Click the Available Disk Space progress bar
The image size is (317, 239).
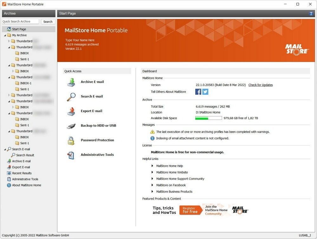tap(208, 118)
